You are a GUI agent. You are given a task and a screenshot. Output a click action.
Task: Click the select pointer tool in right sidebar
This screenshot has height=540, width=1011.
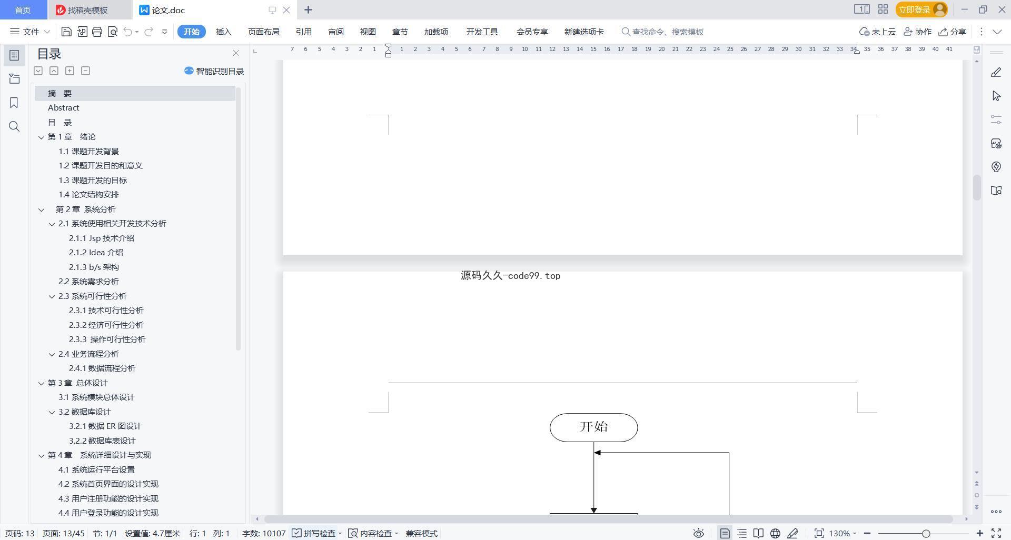pos(996,96)
